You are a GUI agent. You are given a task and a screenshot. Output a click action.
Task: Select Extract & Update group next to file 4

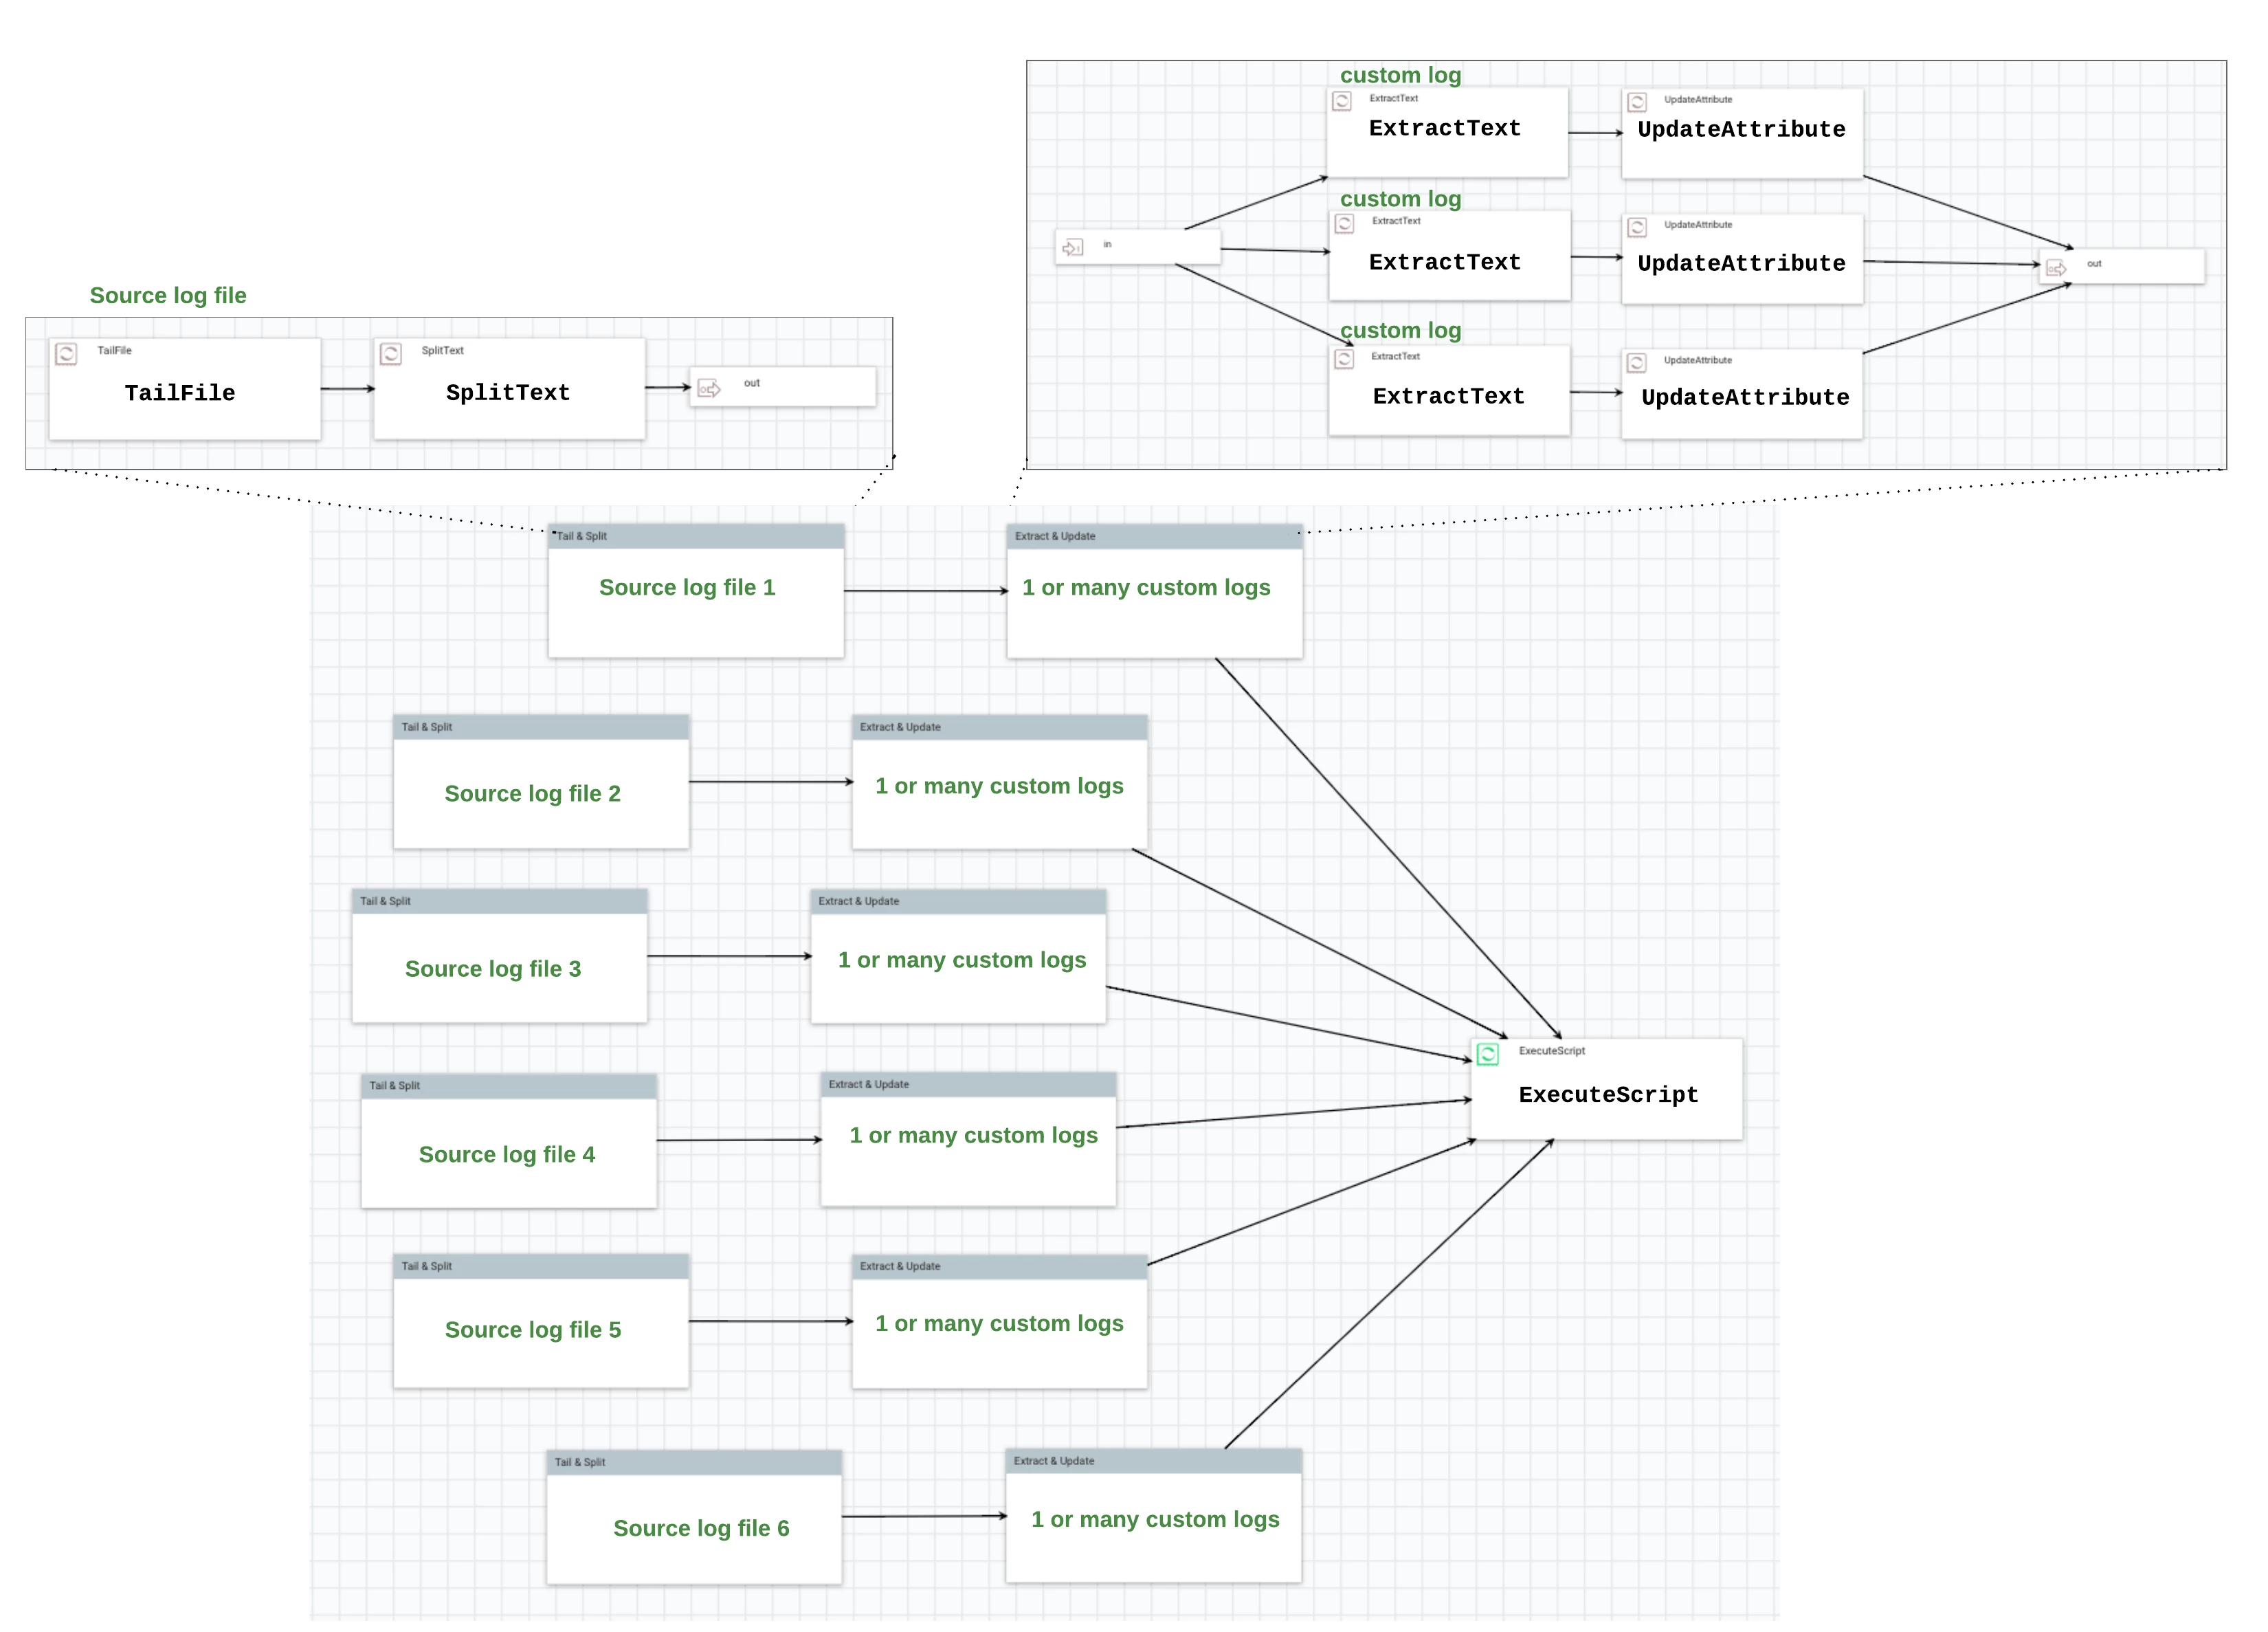pyautogui.click(x=968, y=1140)
